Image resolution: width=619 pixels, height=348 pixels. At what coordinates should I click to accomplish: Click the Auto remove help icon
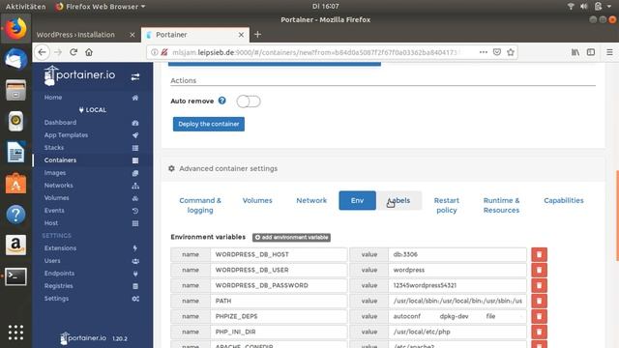[221, 101]
